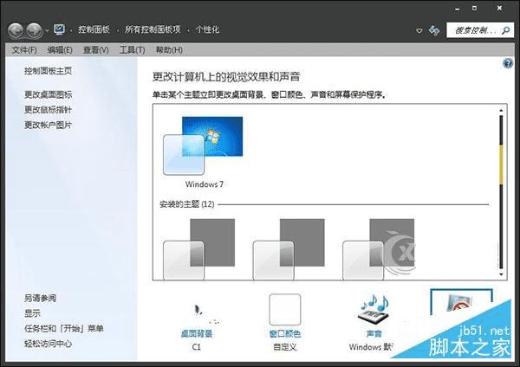Viewport: 520px width, 367px height.
Task: Click the refresh icon in address bar
Action: point(434,30)
